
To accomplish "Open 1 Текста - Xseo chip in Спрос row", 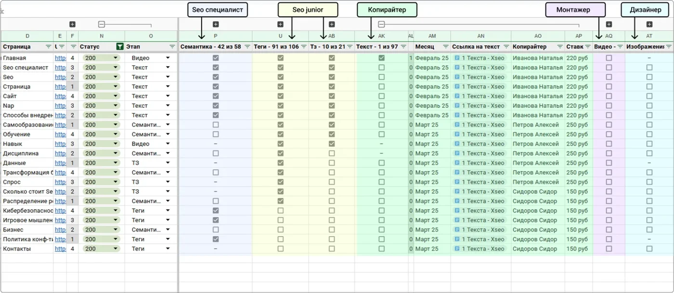I will point(480,182).
